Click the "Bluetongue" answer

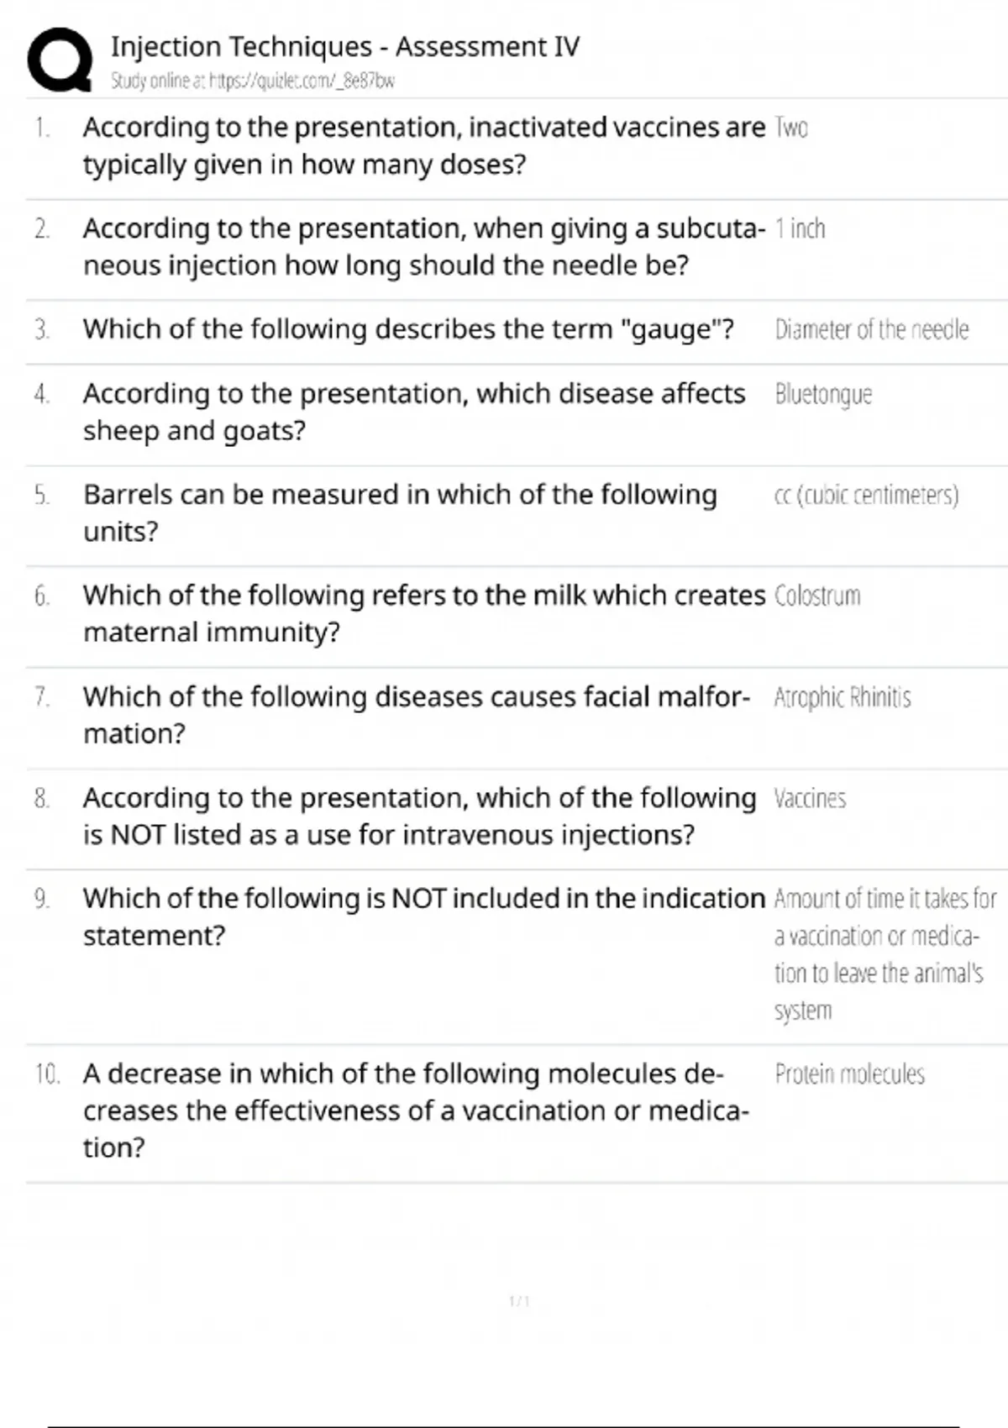tap(823, 394)
